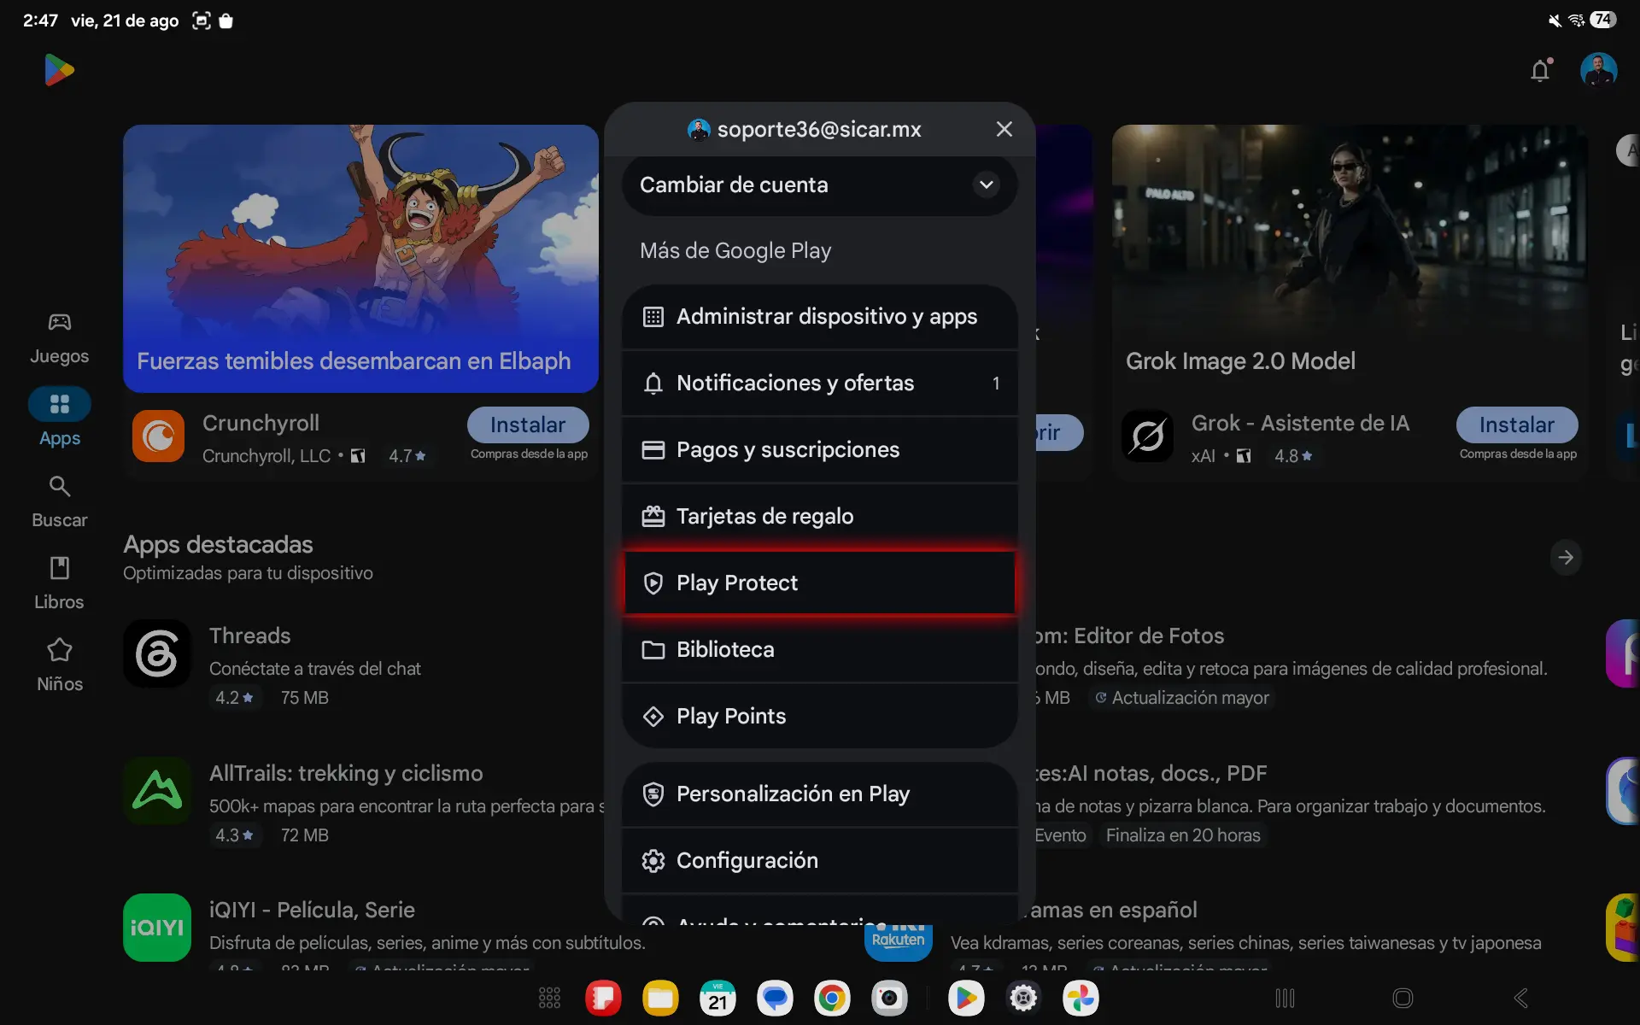Tap the home navigation button

(1403, 998)
